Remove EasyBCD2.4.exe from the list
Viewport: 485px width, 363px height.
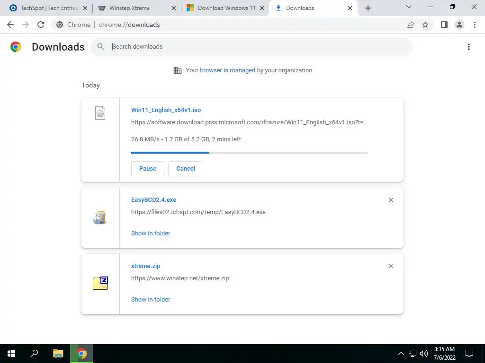point(391,200)
